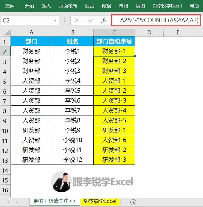Screen dimensions: 203x207
Task: Select cell containing 研发部-1
Action: pos(114,130)
